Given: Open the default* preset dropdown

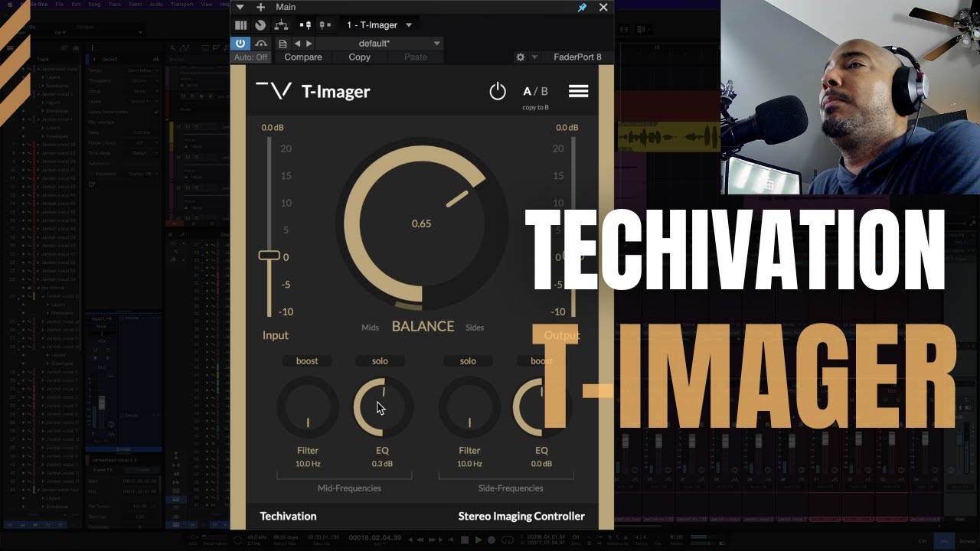Looking at the screenshot, I should [381, 44].
